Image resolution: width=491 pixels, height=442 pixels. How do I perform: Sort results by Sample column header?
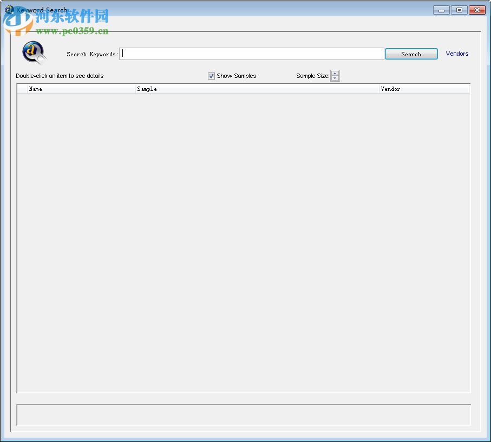(257, 89)
